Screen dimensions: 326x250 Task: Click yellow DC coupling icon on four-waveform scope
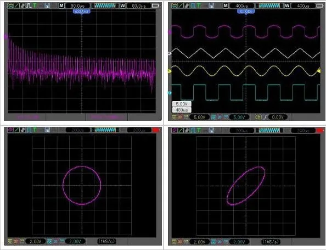(x=174, y=117)
